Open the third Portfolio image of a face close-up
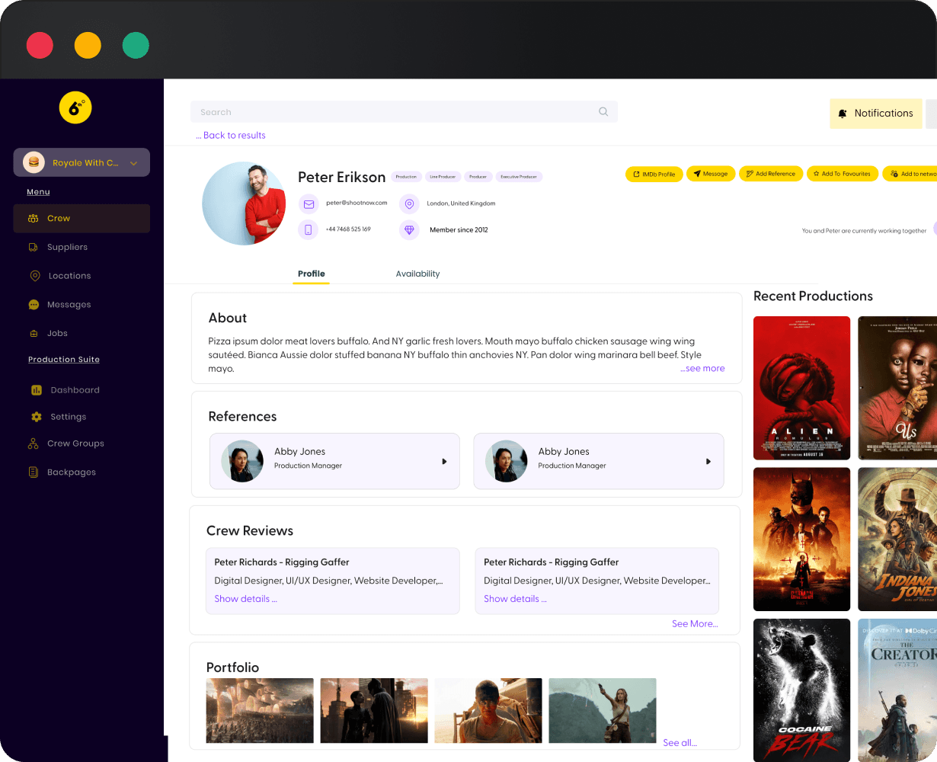The width and height of the screenshot is (937, 762). coord(488,711)
